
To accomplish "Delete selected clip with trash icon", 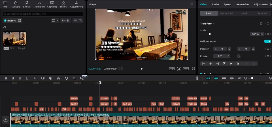I will [27, 78].
